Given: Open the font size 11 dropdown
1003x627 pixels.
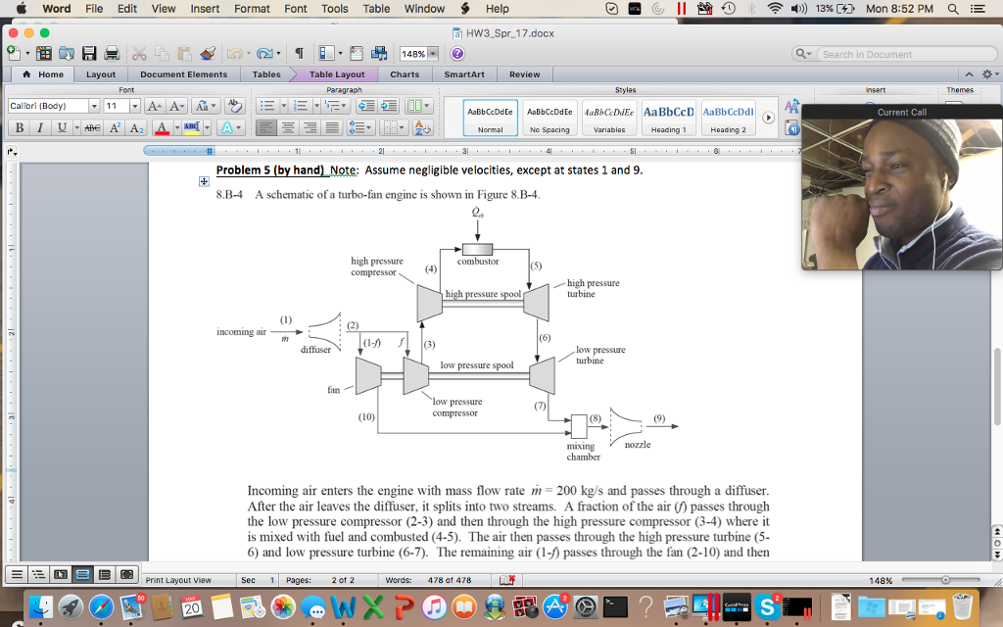Looking at the screenshot, I should pyautogui.click(x=134, y=106).
